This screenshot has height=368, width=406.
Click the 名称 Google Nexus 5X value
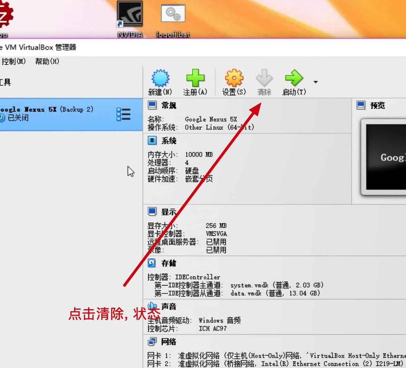(211, 119)
